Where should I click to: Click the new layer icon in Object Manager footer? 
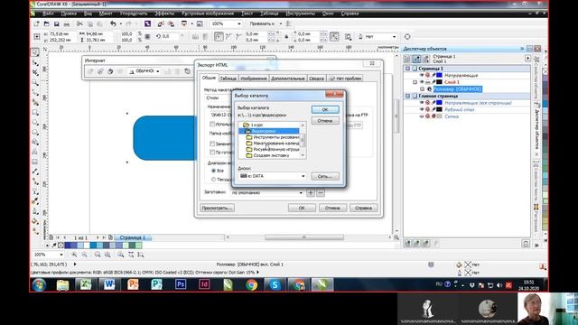(x=407, y=243)
